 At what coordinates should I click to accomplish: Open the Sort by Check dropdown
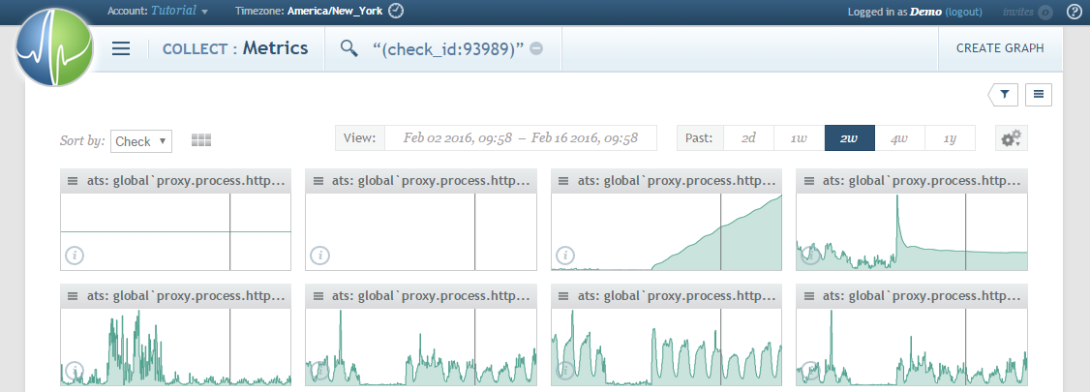141,141
